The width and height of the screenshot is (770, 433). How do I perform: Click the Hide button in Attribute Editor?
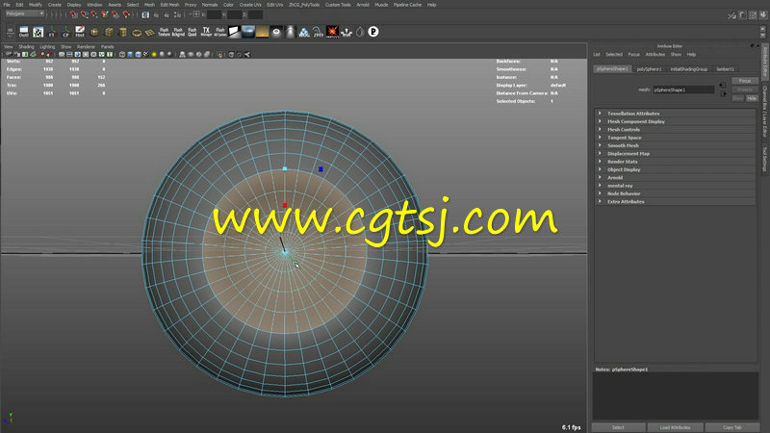752,98
